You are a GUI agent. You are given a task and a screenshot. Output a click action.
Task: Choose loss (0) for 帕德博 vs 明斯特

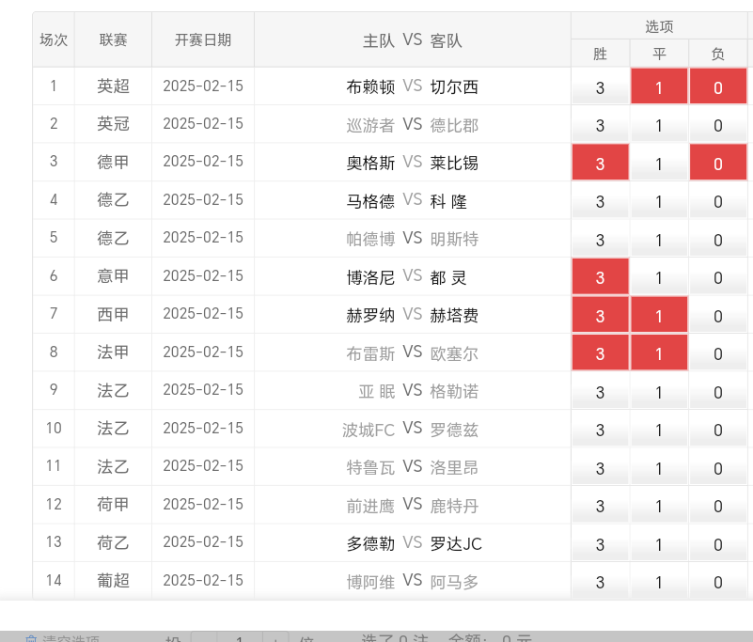click(718, 240)
